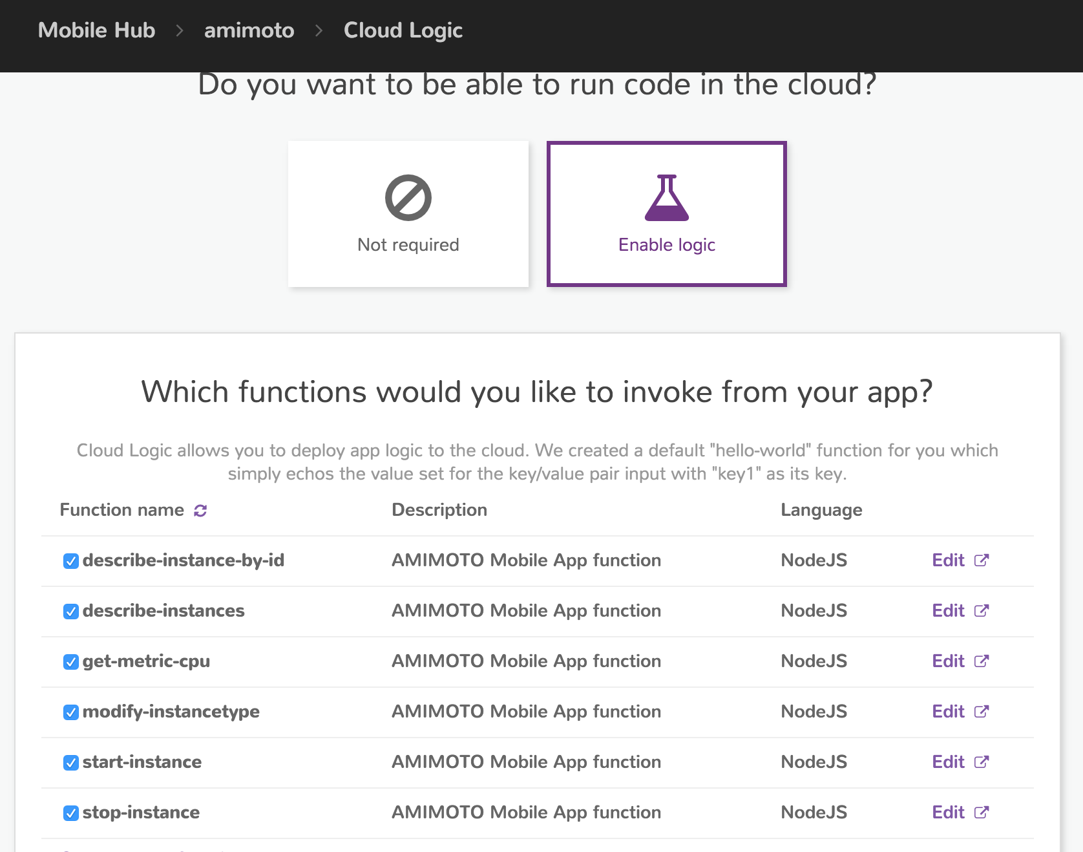Click the prohibited circle icon for Not required

tap(408, 198)
